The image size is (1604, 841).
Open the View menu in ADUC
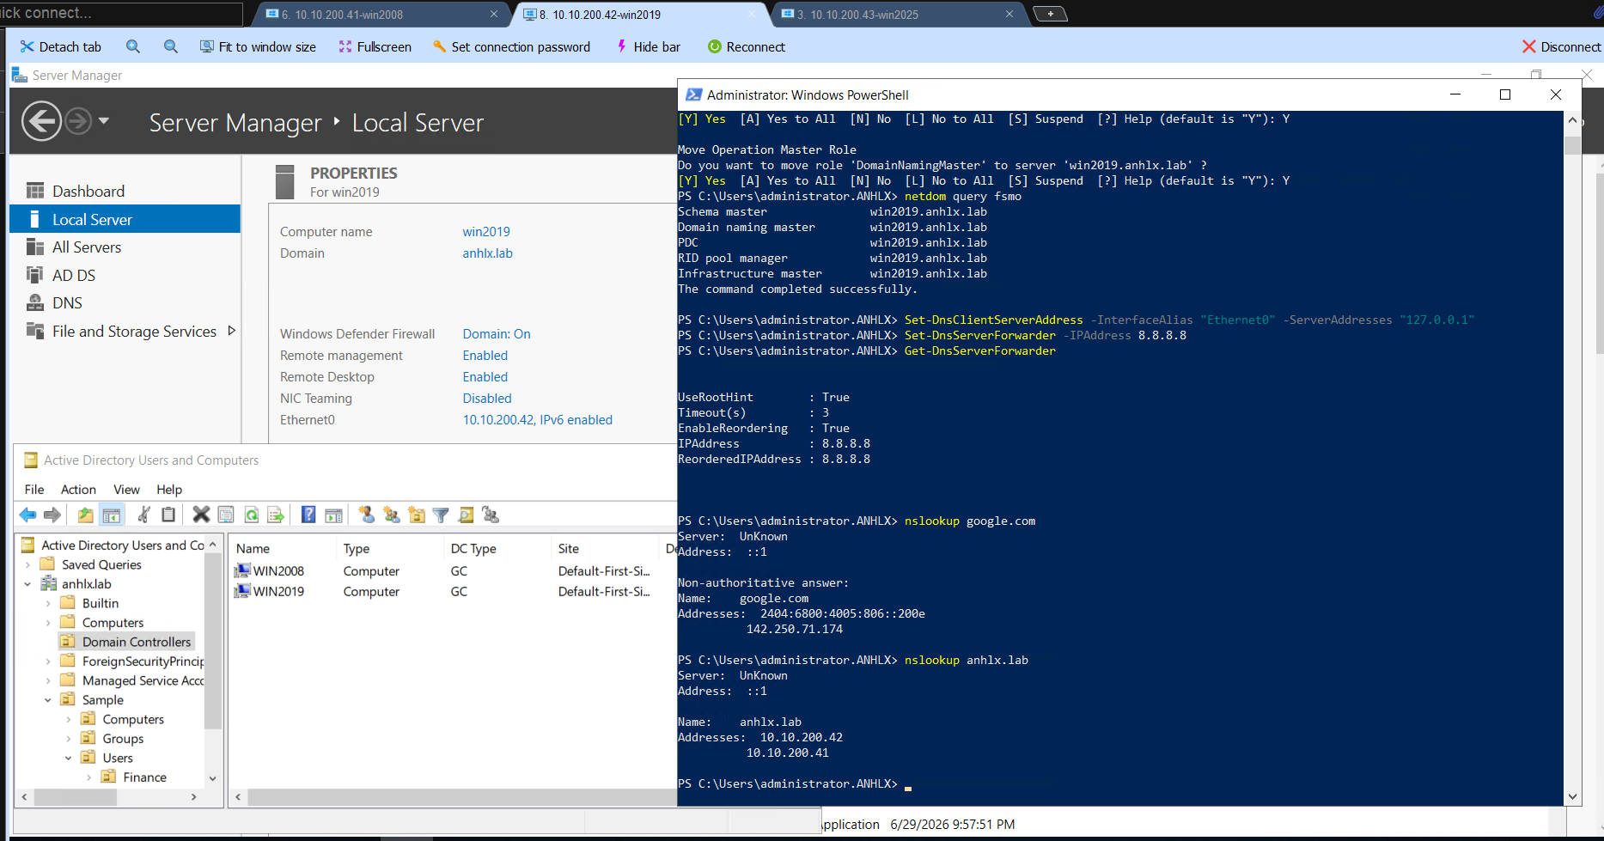coord(126,489)
